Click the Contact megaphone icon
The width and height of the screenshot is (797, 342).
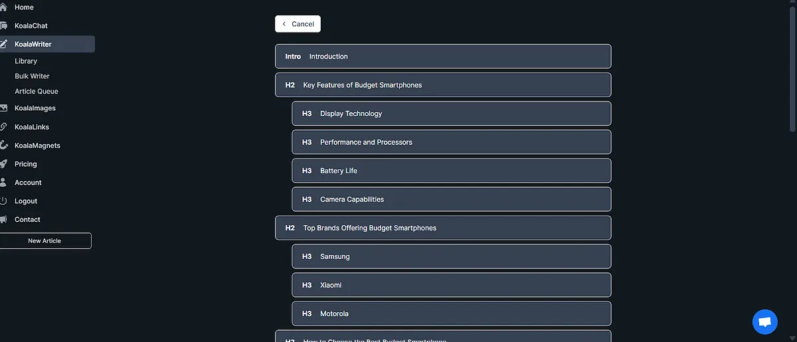coord(3,220)
